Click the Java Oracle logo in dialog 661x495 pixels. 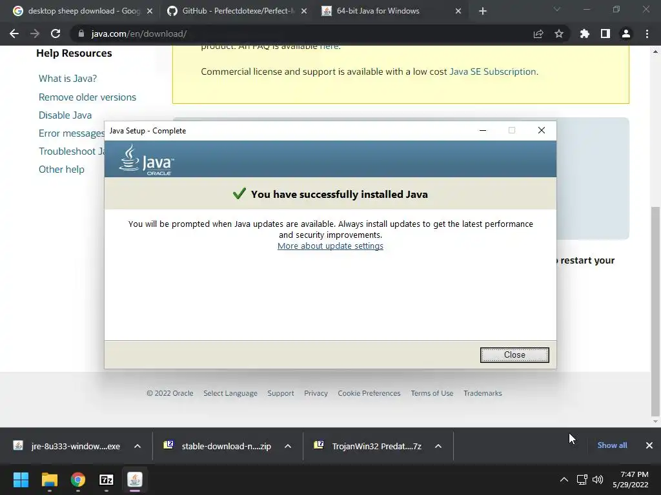click(x=147, y=160)
